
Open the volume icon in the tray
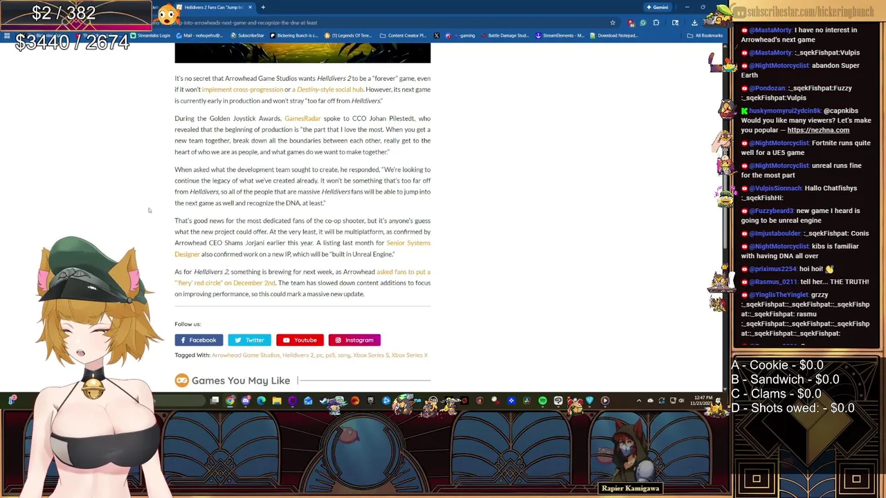click(x=682, y=400)
